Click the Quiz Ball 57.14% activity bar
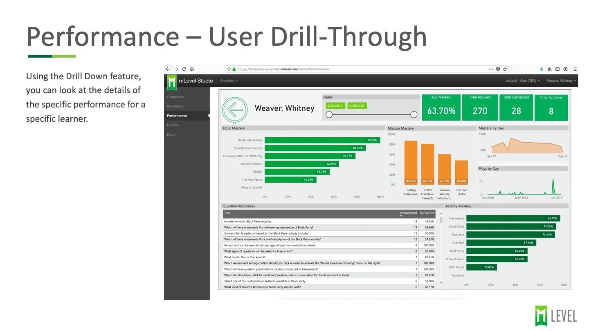This screenshot has height=331, width=589. point(501,243)
